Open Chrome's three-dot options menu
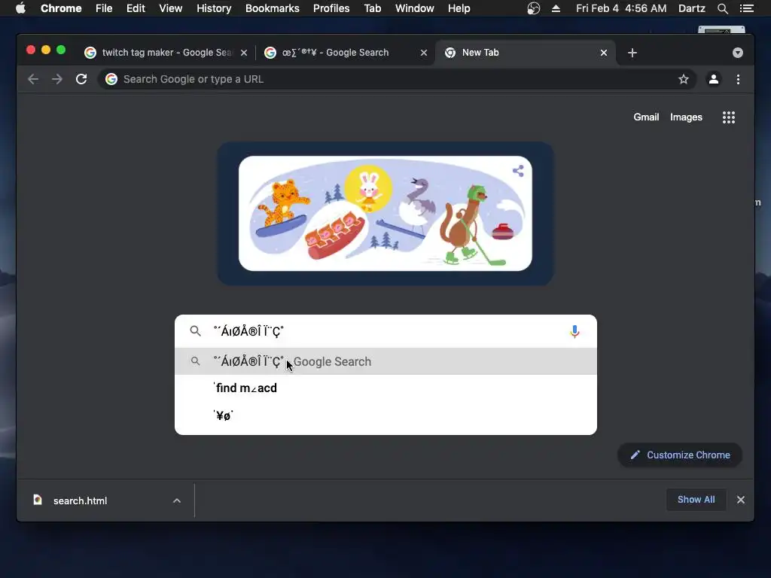Viewport: 771px width, 578px height. (738, 79)
